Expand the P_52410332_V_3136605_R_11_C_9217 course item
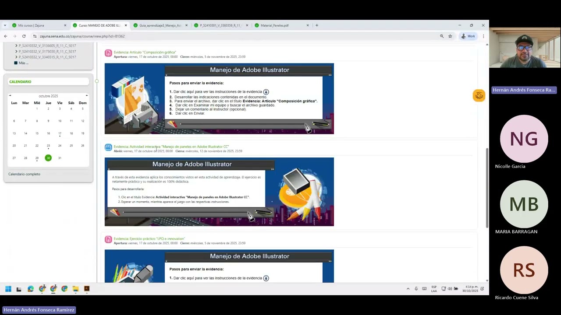The image size is (561, 315). coord(16,45)
